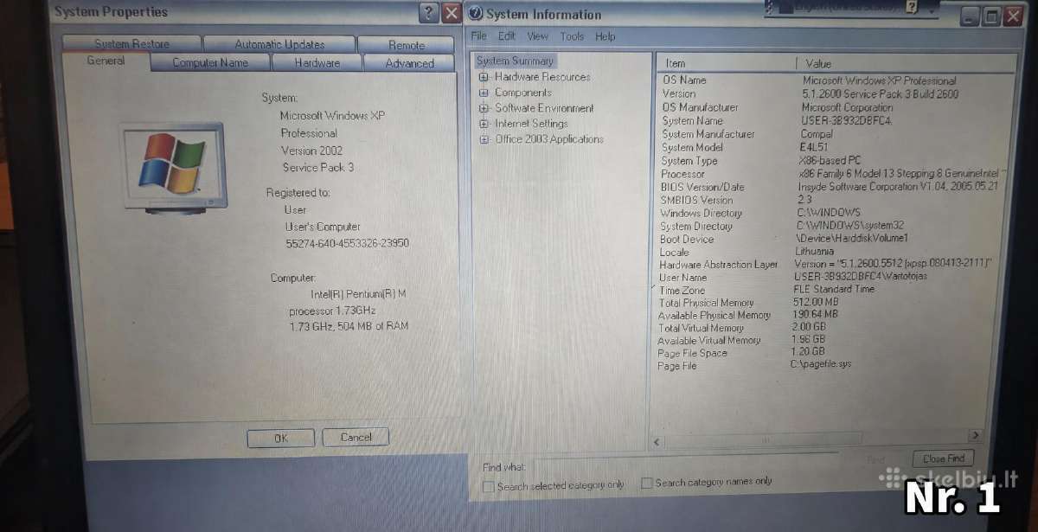The width and height of the screenshot is (1038, 532).
Task: Go to the Computer Name tab
Action: pyautogui.click(x=210, y=62)
